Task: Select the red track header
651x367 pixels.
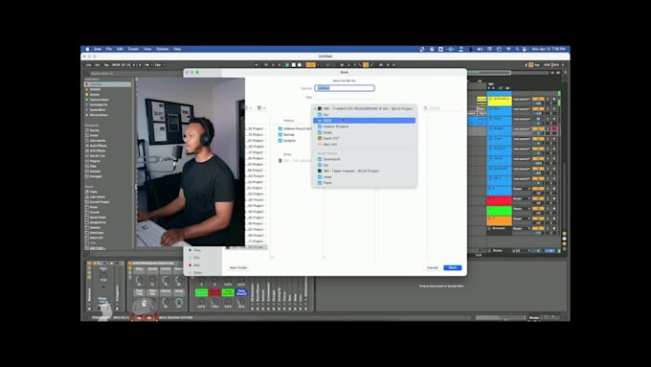Action: coord(500,200)
